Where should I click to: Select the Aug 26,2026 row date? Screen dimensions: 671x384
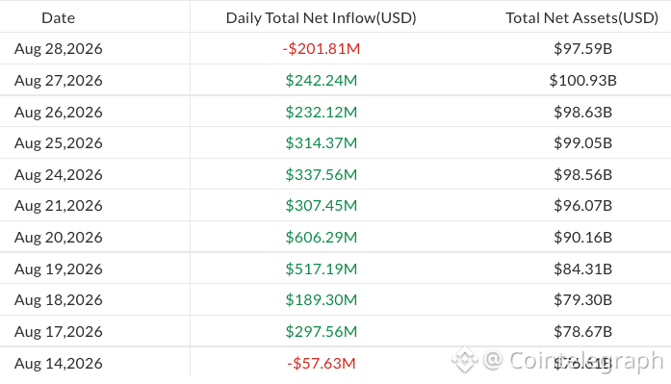click(x=58, y=112)
